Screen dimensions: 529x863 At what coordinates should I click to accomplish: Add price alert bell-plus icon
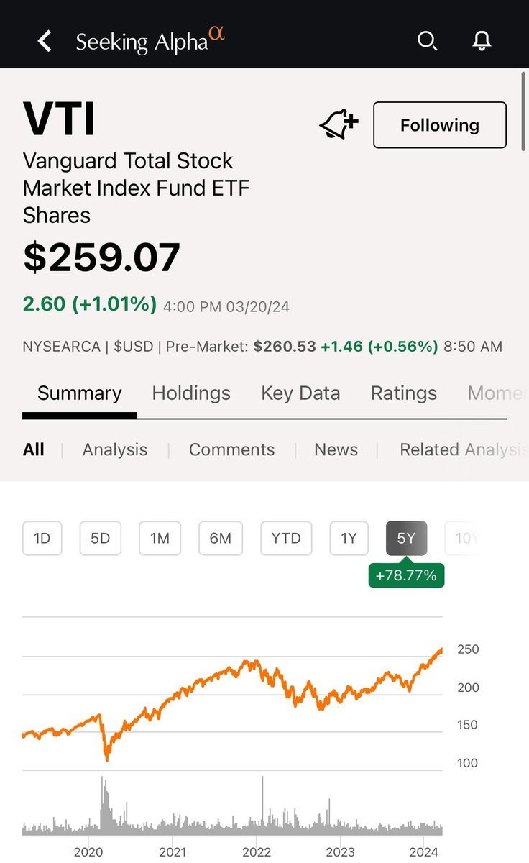click(339, 125)
